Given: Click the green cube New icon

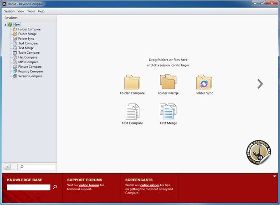Looking at the screenshot, I should 10,25.
